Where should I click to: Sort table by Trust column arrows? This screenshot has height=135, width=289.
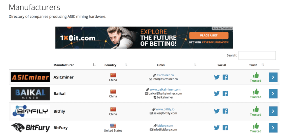(x=263, y=65)
